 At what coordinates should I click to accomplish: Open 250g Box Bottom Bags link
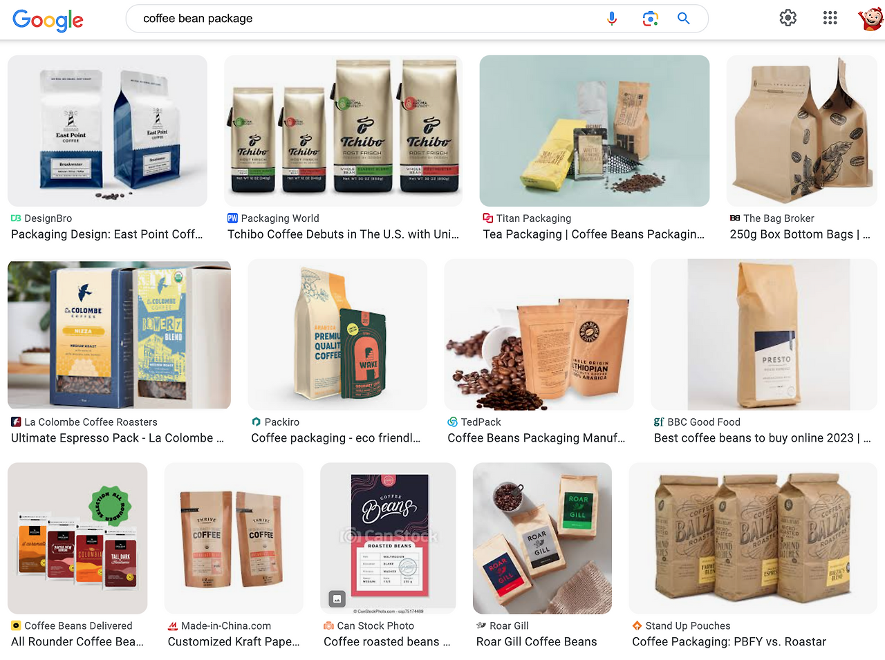click(800, 234)
